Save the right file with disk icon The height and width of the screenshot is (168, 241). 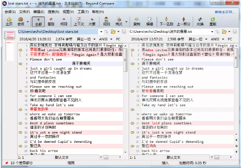tap(235, 32)
